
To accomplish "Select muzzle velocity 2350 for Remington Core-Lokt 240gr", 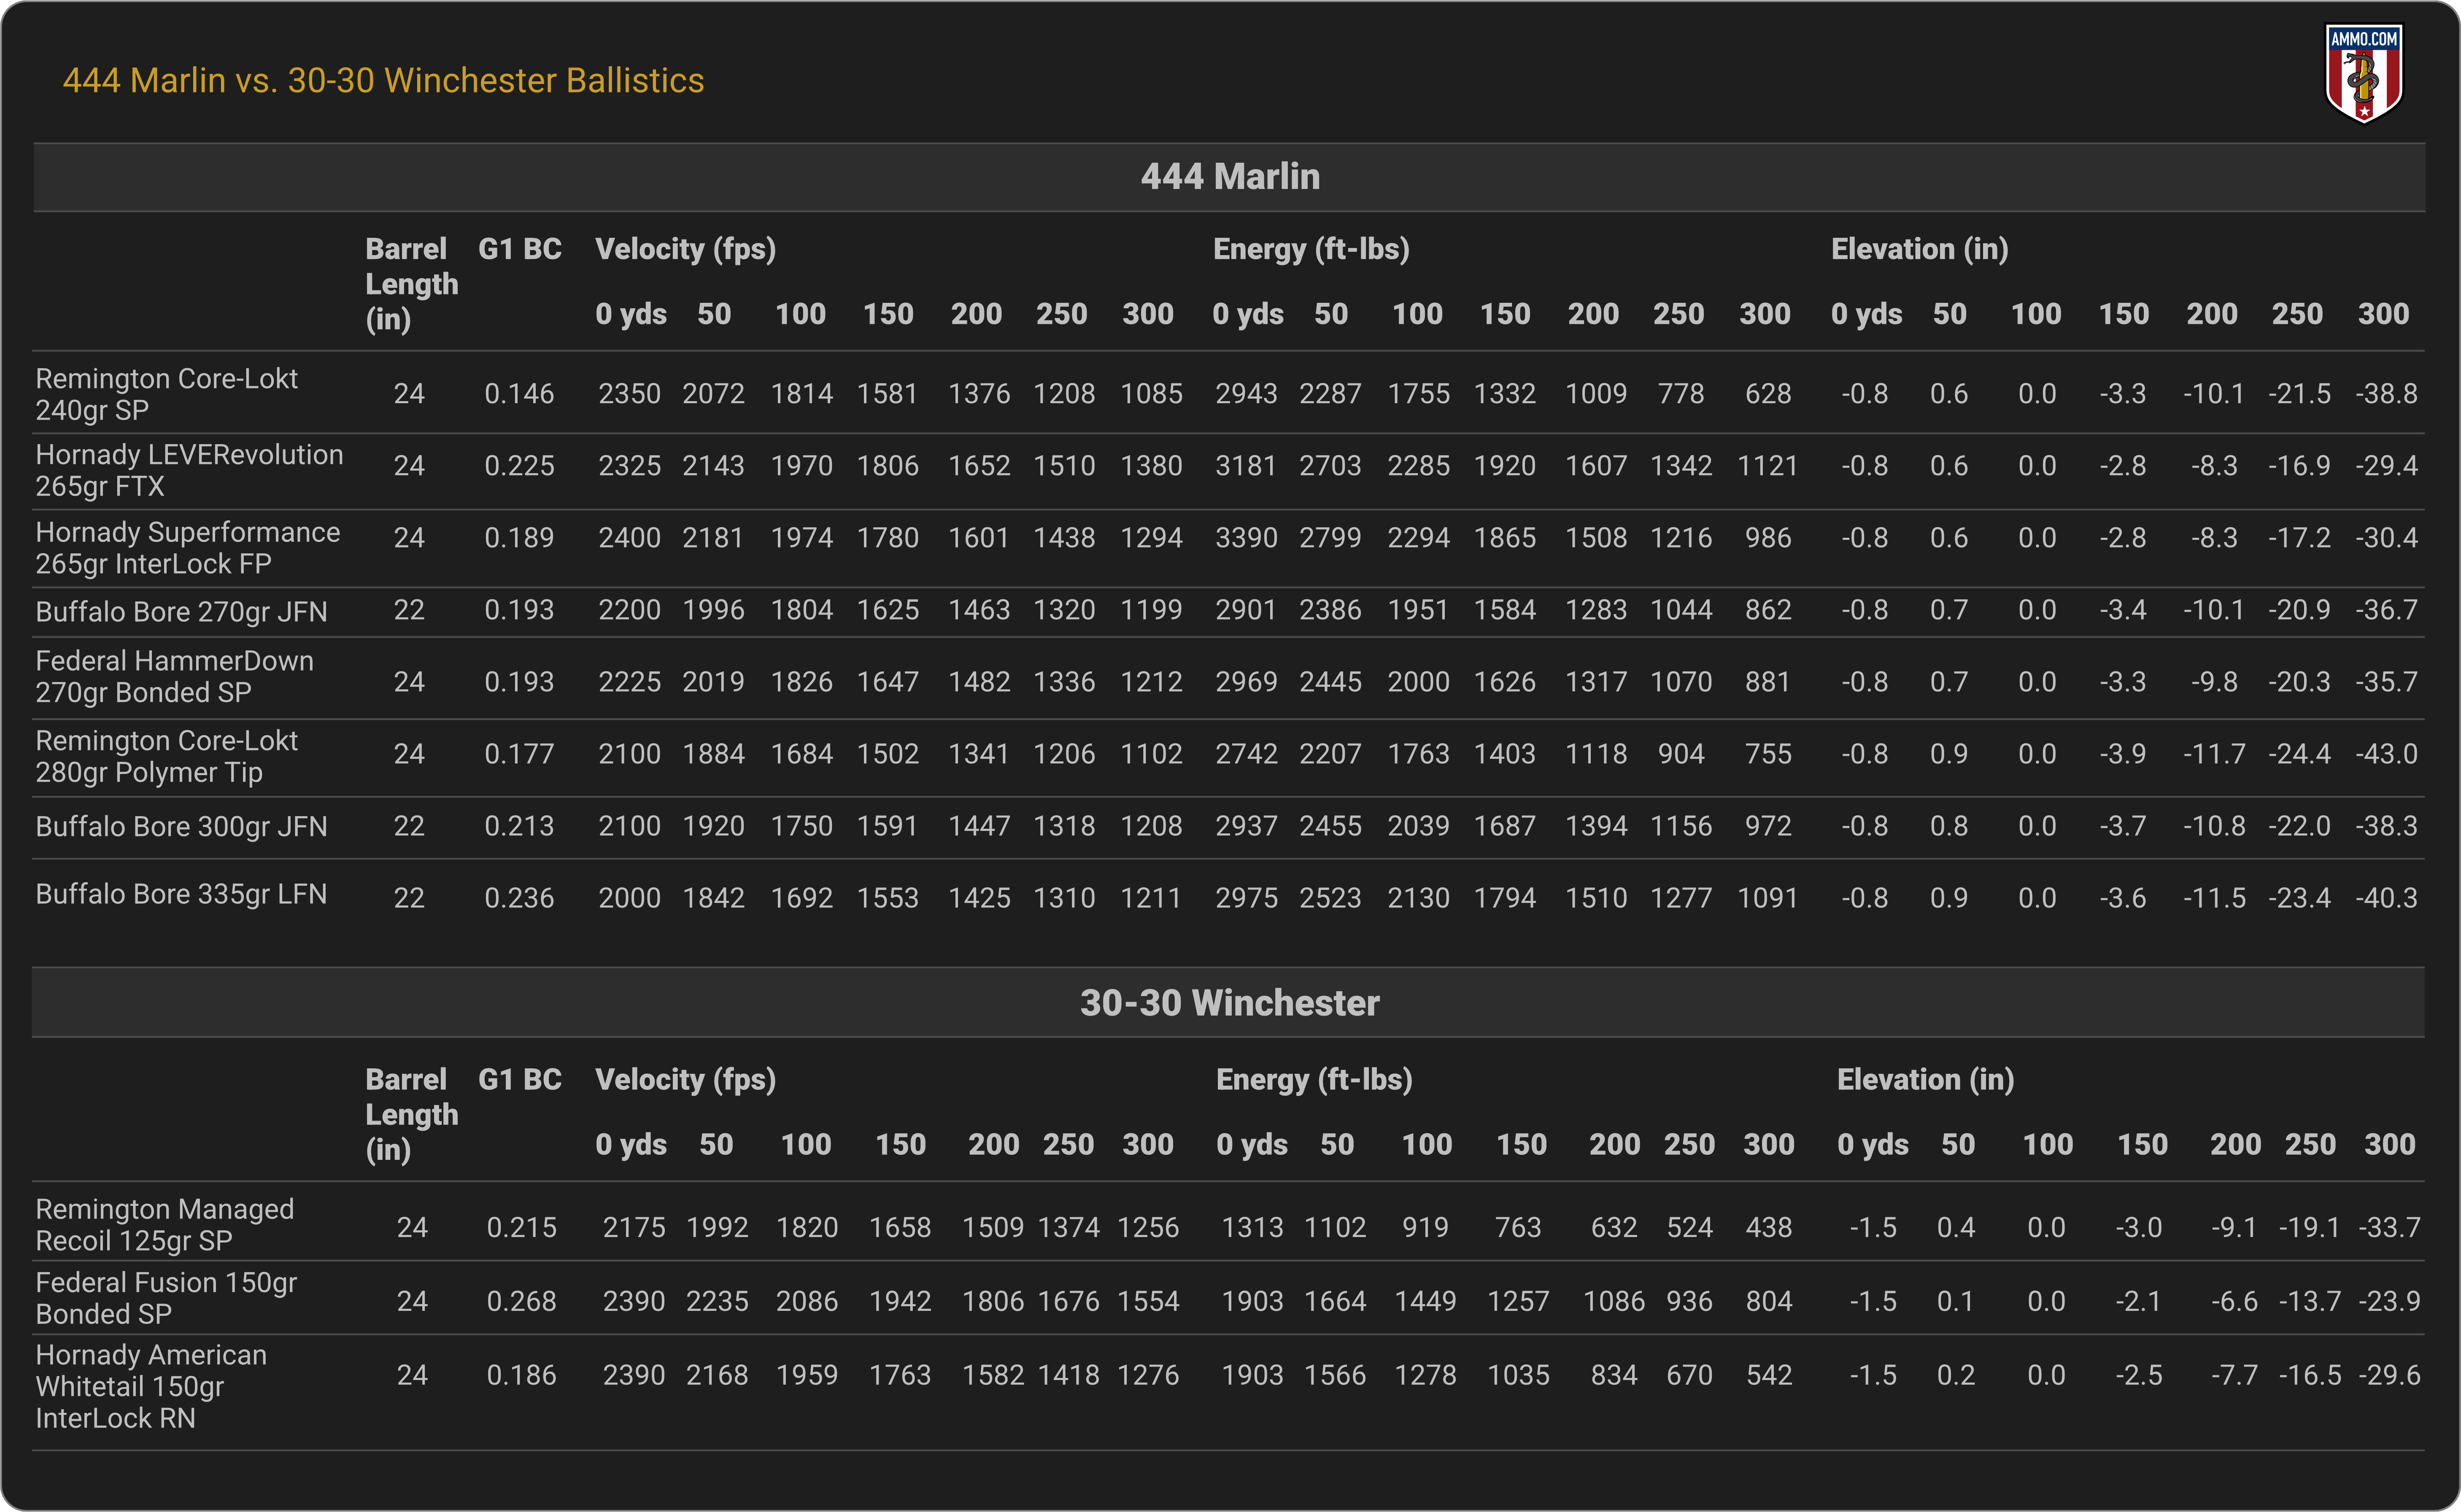I will pos(629,394).
